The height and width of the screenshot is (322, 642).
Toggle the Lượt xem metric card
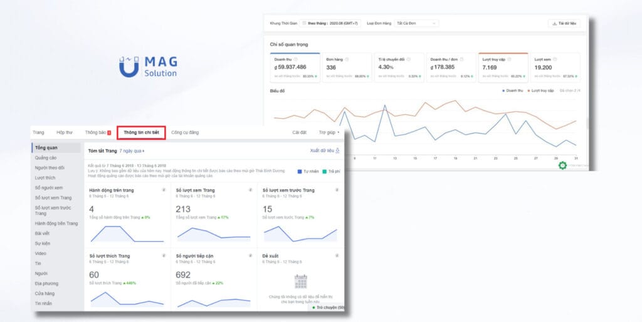(555, 67)
